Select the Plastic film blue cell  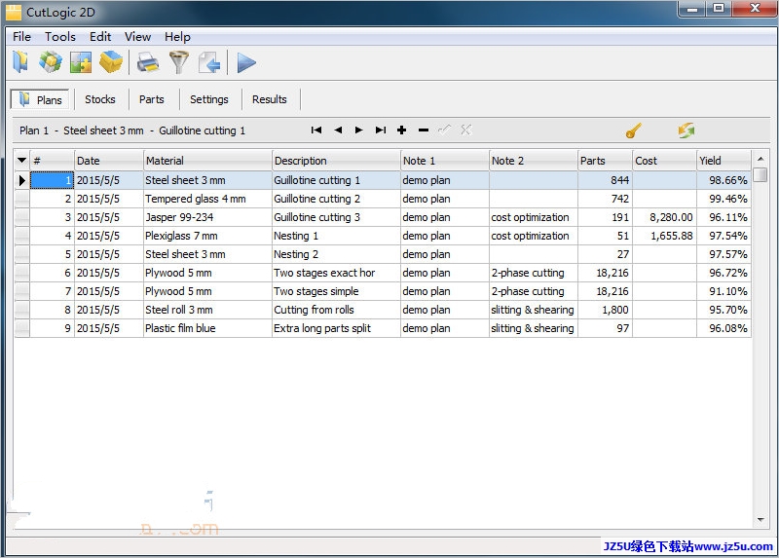point(207,328)
